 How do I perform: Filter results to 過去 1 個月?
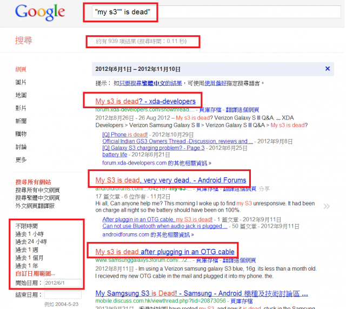point(29,258)
